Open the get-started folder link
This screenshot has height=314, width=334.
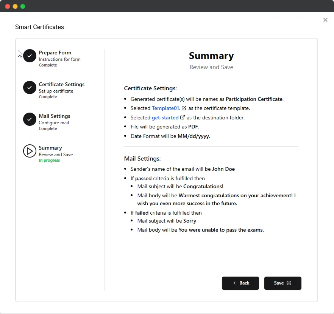[165, 118]
